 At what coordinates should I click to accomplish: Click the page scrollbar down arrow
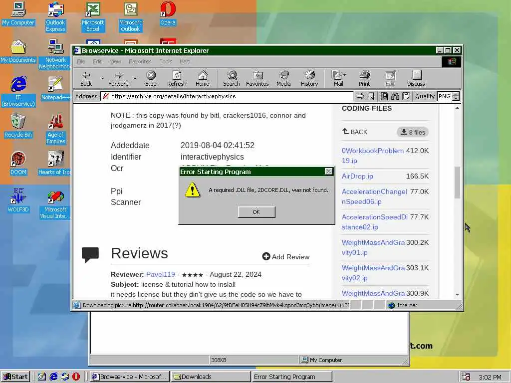(x=457, y=294)
